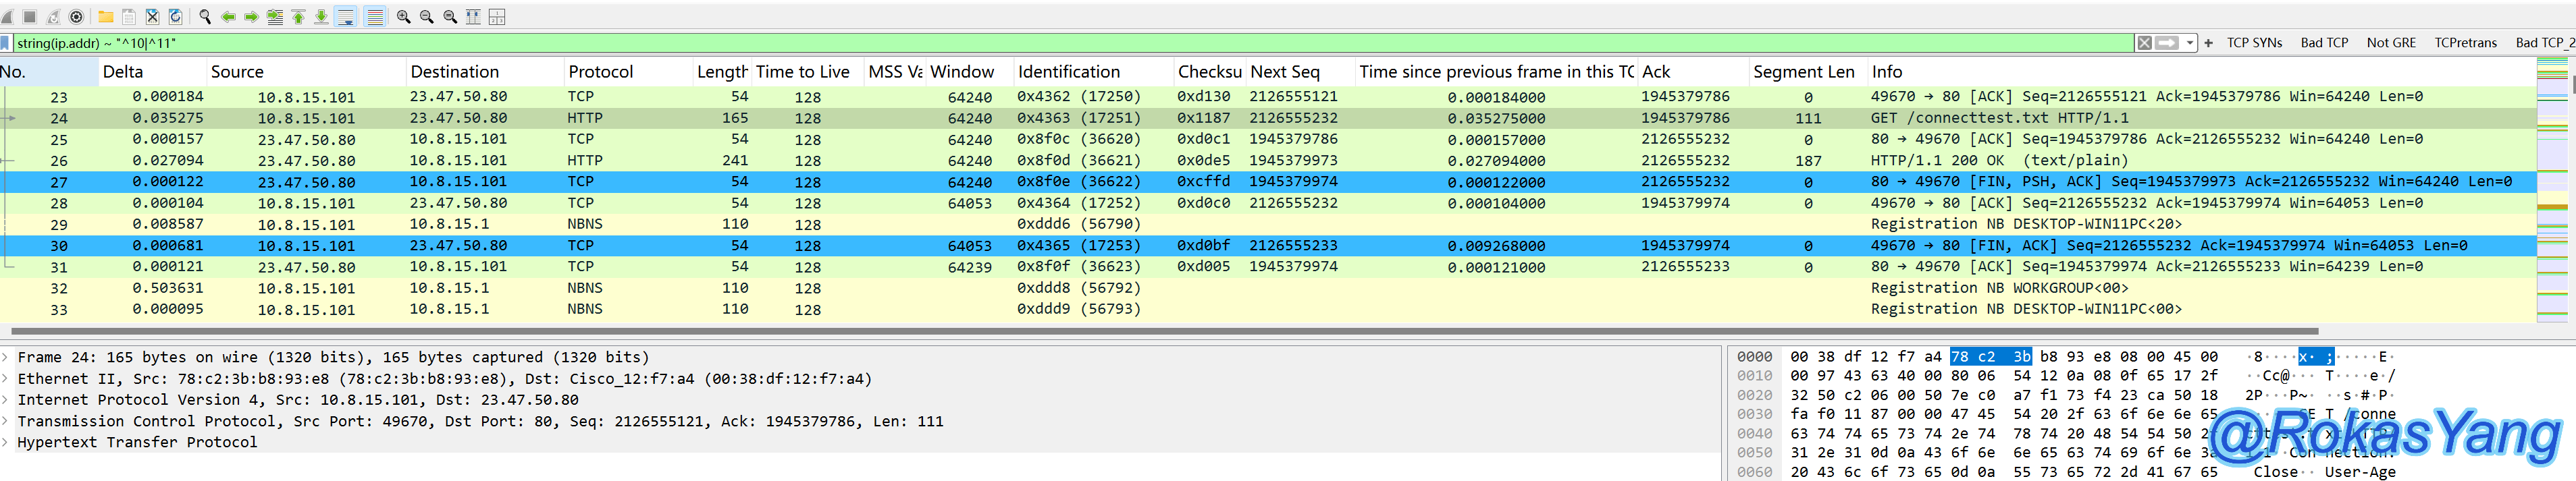Sort by the Source column header

coord(237,72)
